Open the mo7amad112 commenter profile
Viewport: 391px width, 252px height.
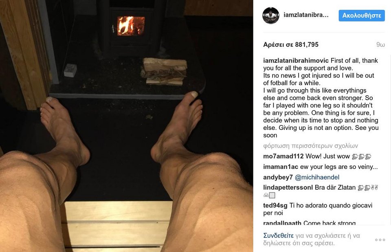point(283,156)
